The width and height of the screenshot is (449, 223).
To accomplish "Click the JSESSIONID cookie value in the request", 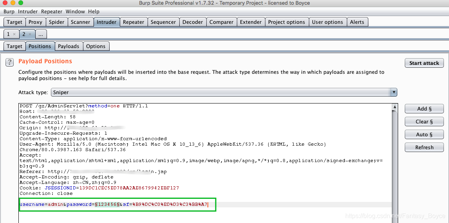I will point(128,188).
